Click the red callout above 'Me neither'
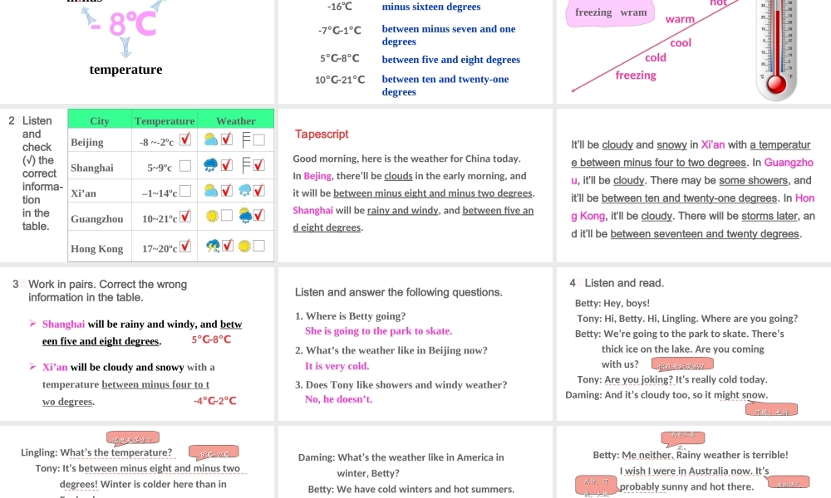The image size is (831, 498). pyautogui.click(x=682, y=437)
